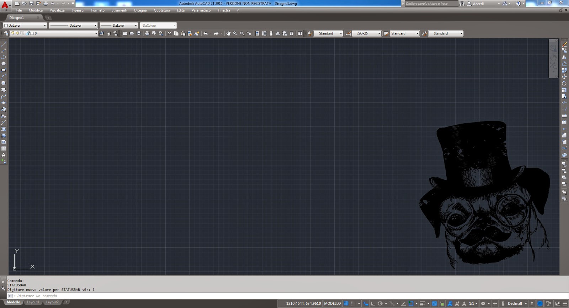Screen dimensions: 569x308
Task: Select the Arc draw tool
Action: tap(4, 77)
